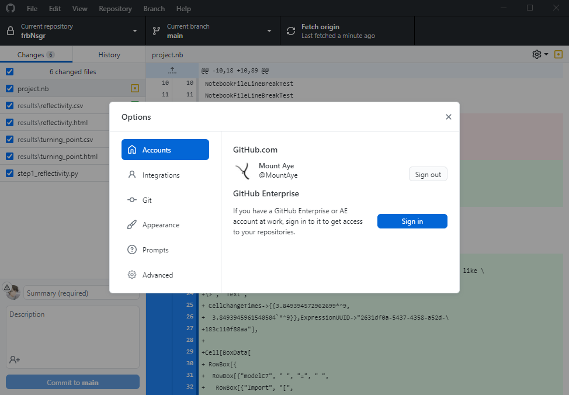The image size is (569, 395).
Task: Switch to the History tab
Action: [109, 55]
